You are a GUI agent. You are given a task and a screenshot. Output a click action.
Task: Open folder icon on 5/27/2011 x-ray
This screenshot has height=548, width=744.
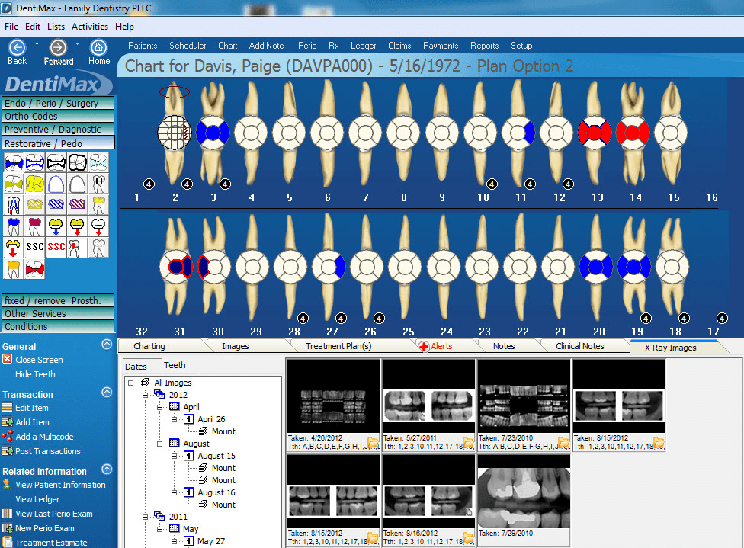pyautogui.click(x=468, y=443)
